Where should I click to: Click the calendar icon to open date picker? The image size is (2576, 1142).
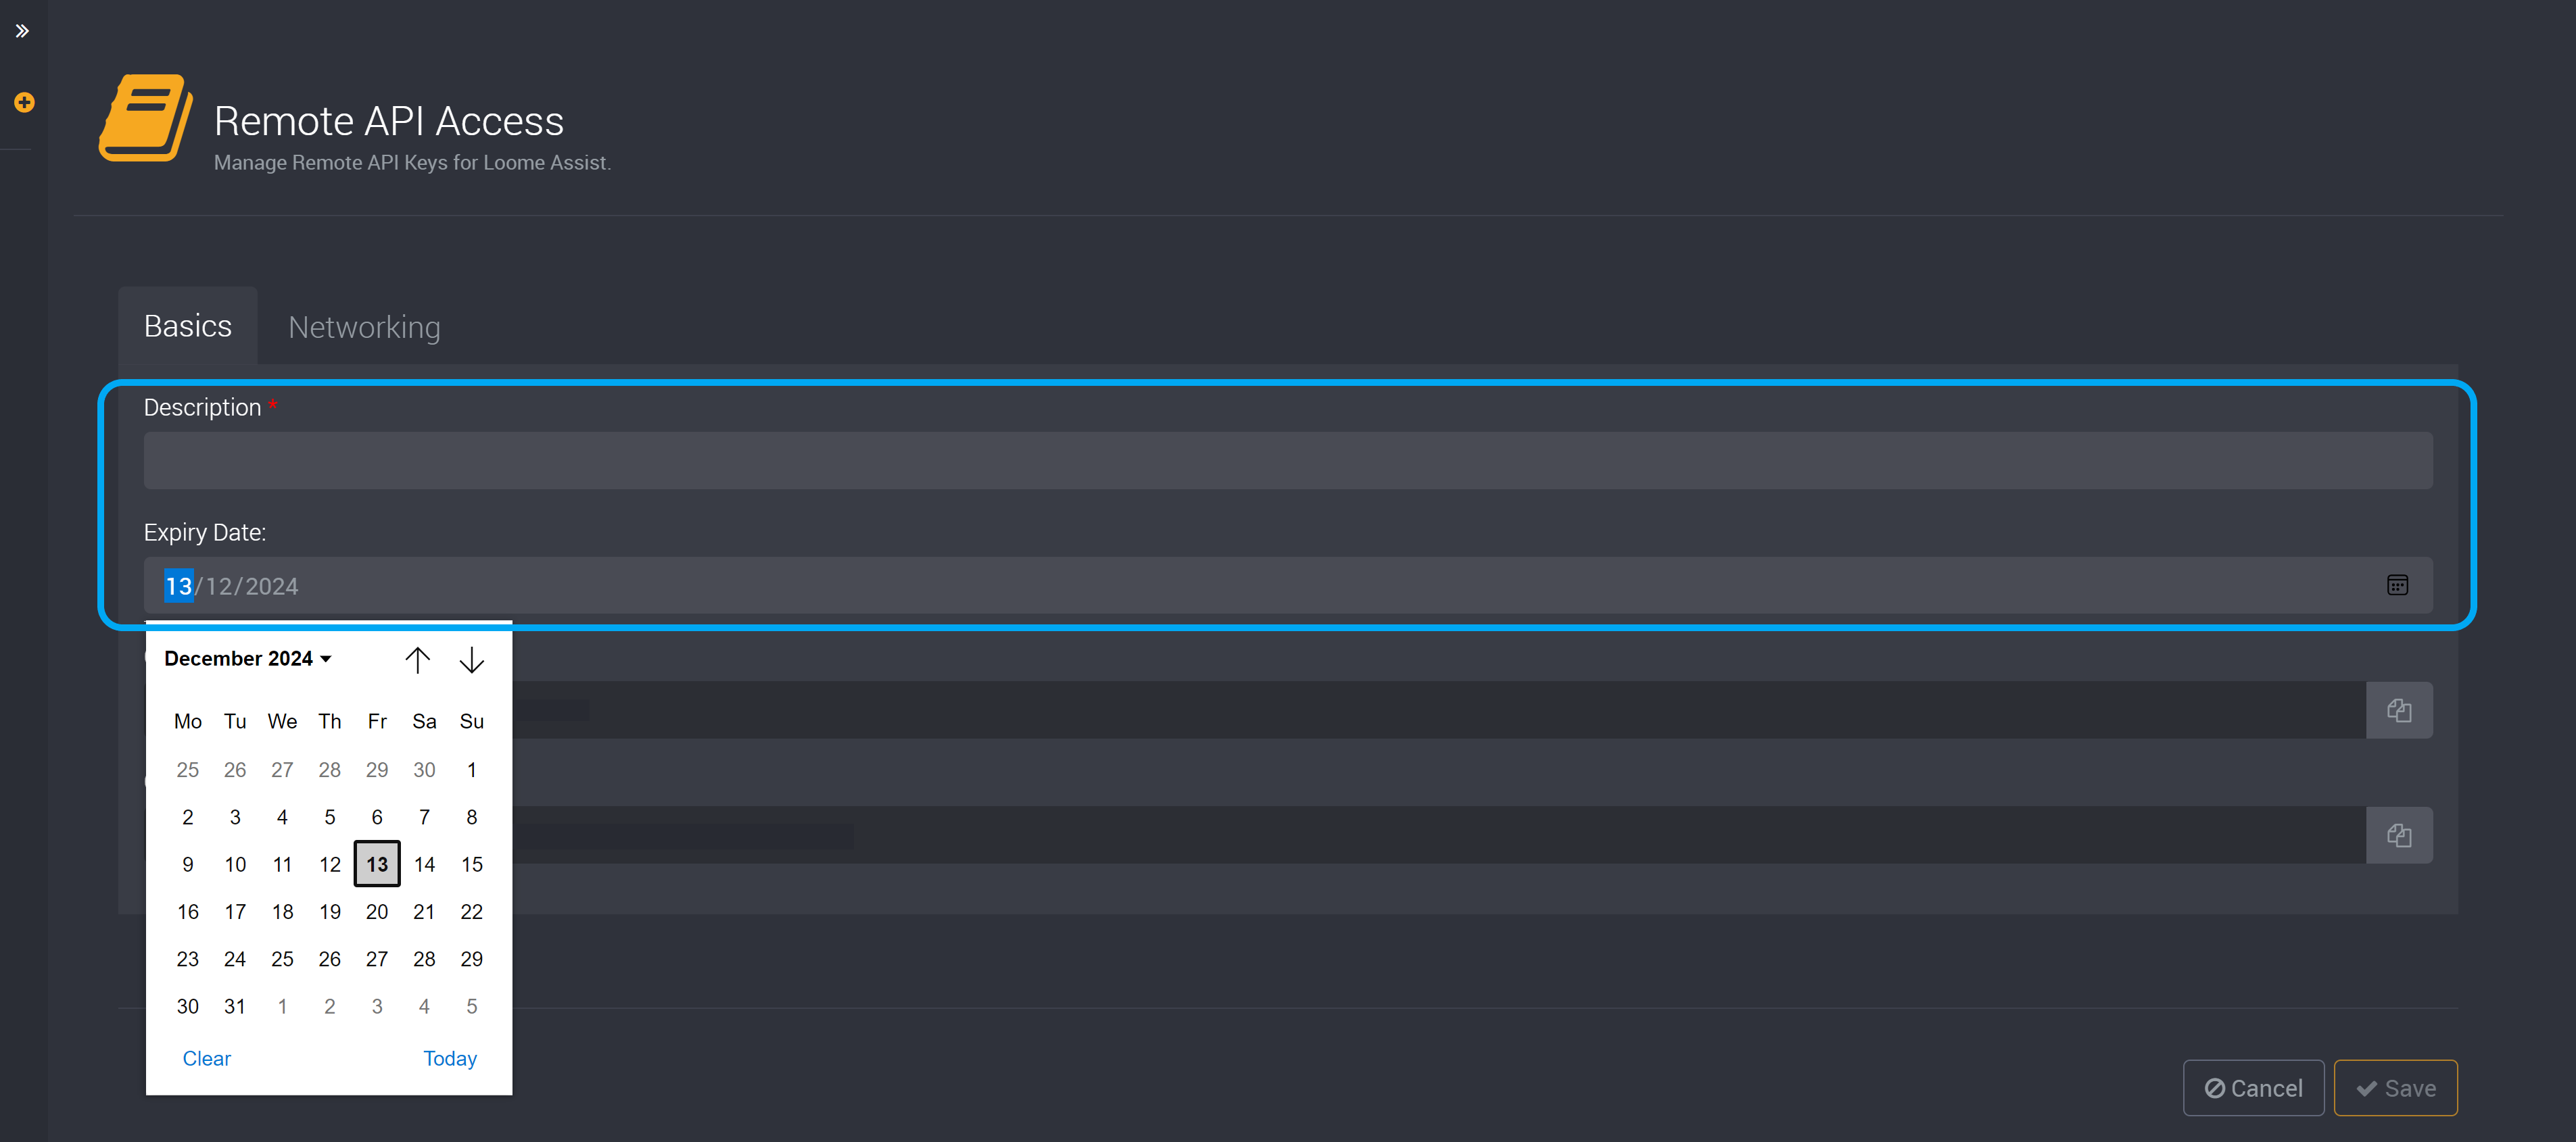pos(2397,586)
